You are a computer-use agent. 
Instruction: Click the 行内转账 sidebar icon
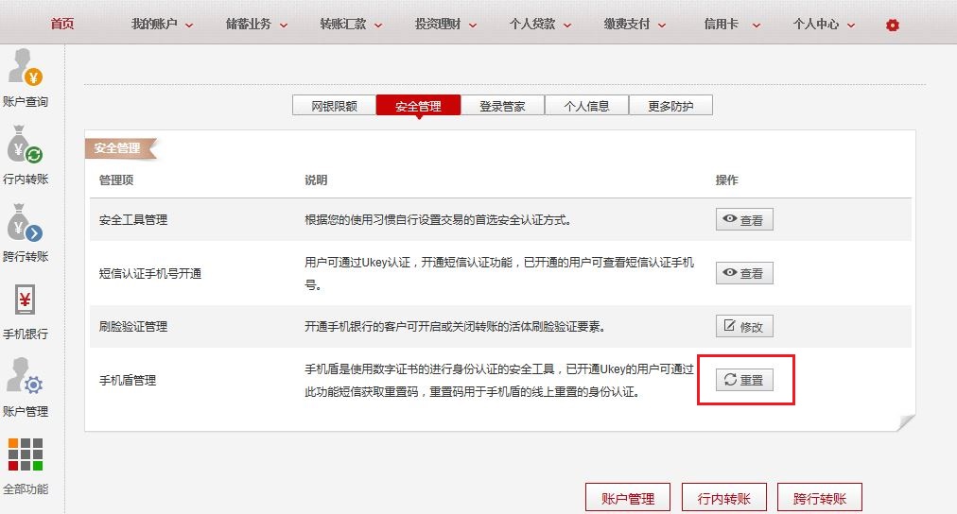point(25,145)
